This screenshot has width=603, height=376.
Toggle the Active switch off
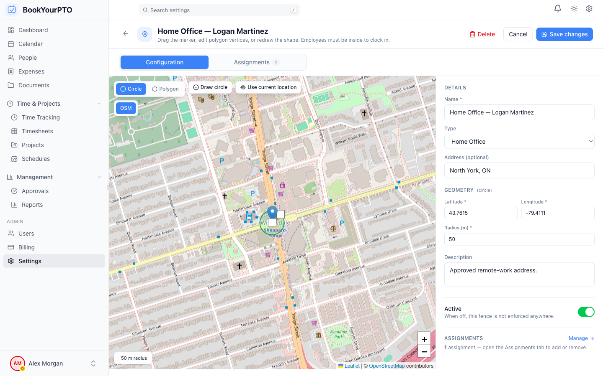click(586, 312)
